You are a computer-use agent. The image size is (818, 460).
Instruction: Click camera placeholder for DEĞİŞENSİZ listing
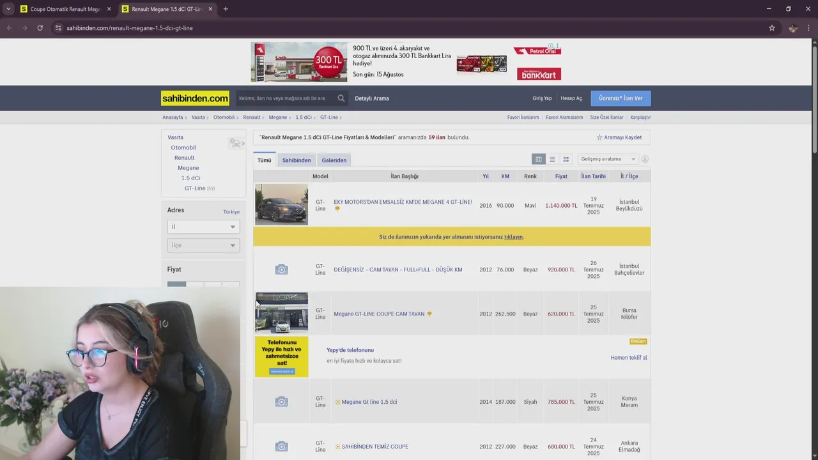[281, 270]
